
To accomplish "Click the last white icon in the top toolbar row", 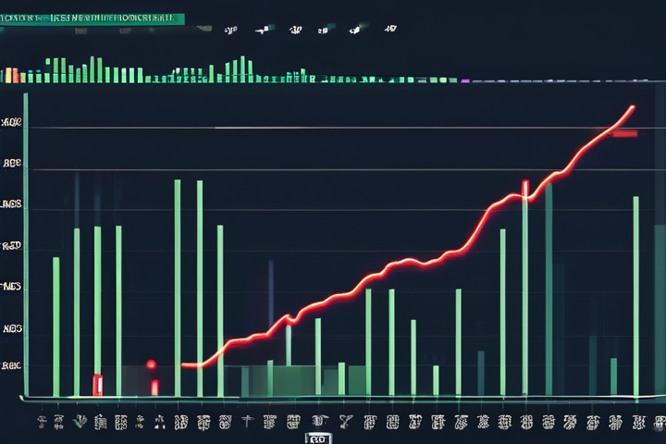I will [x=389, y=30].
